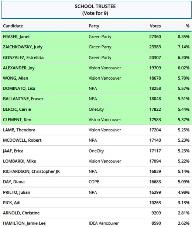Viewport: 192px width, 227px height.
Task: Click GONZALEZ, Estrellita candidate name
Action: [23, 58]
